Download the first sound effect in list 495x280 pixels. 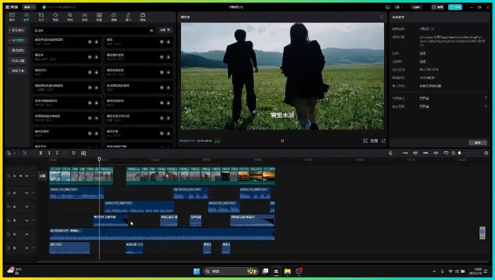[96, 42]
